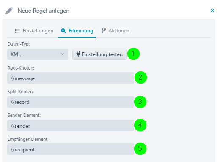
Task: Focus the Empfänger-Element //recipient field
Action: coord(71,149)
